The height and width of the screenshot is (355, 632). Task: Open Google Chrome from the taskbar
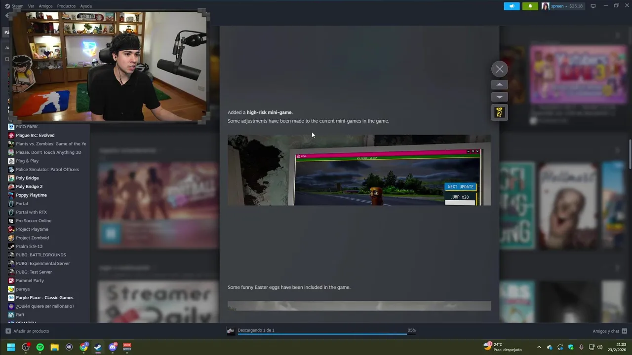click(x=83, y=347)
